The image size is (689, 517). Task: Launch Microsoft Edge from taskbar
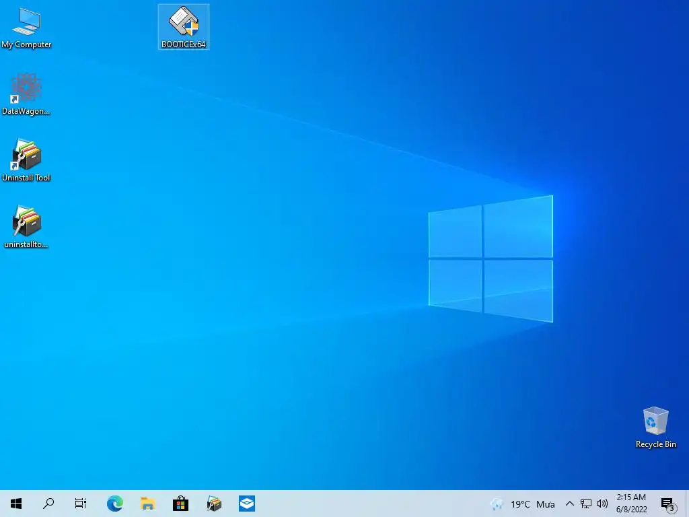tap(114, 504)
